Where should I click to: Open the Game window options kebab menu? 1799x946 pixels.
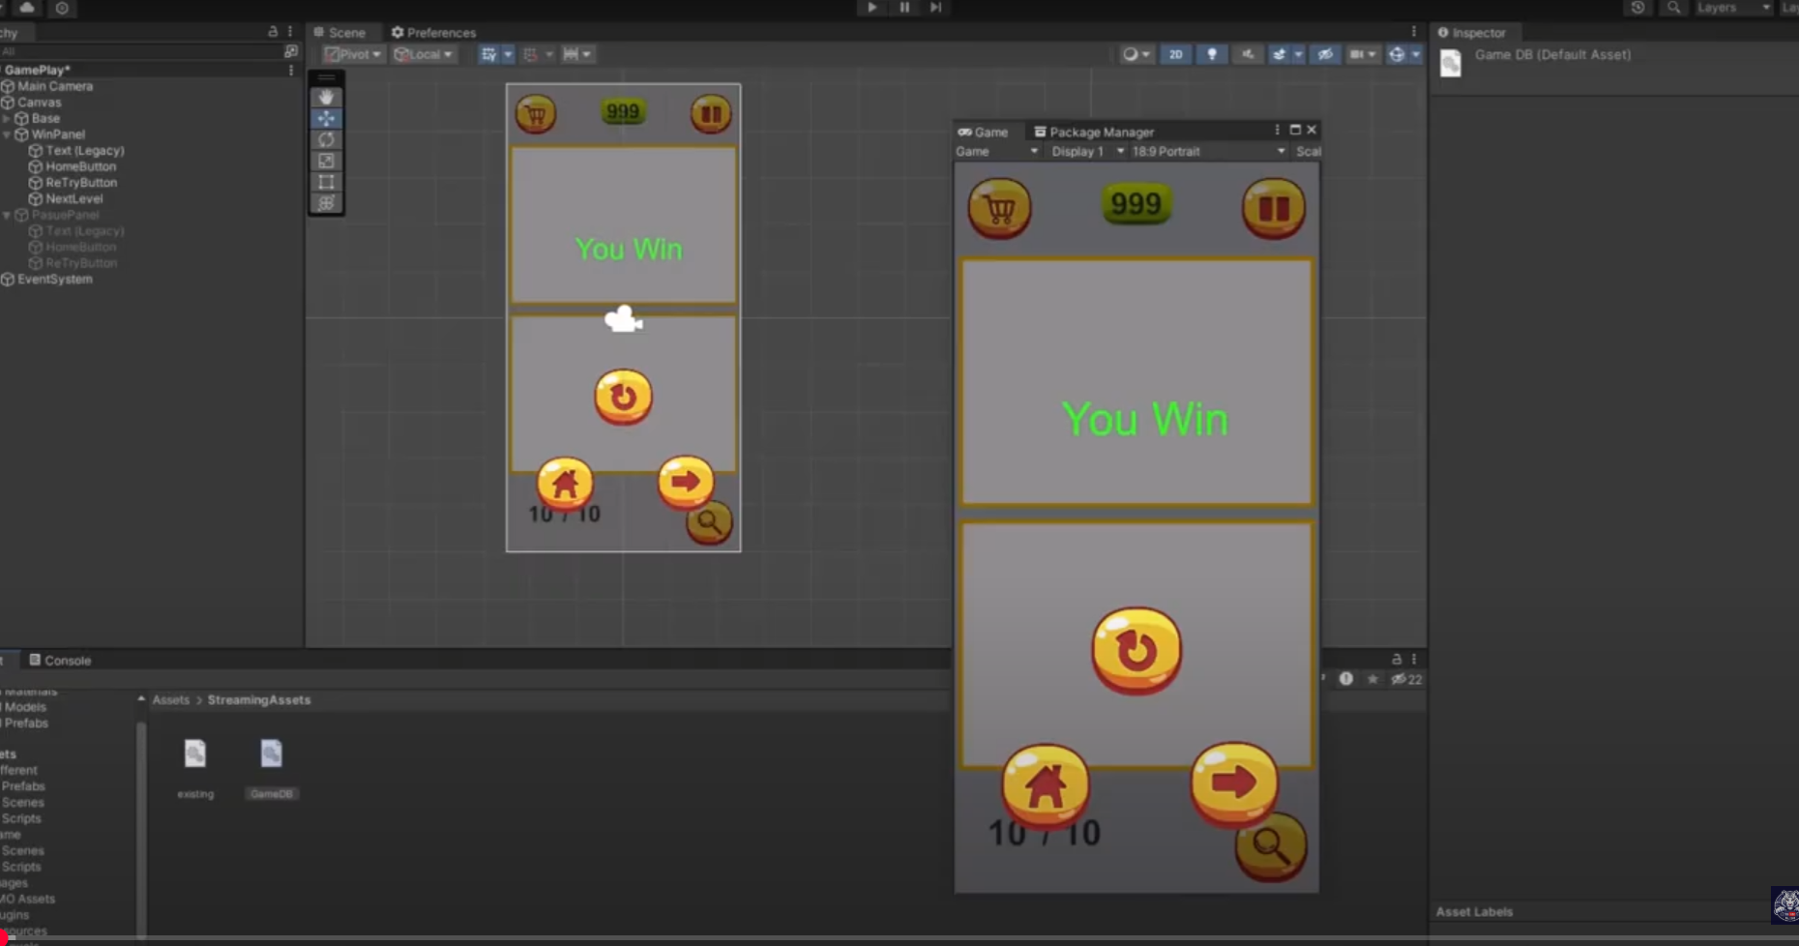tap(1277, 130)
